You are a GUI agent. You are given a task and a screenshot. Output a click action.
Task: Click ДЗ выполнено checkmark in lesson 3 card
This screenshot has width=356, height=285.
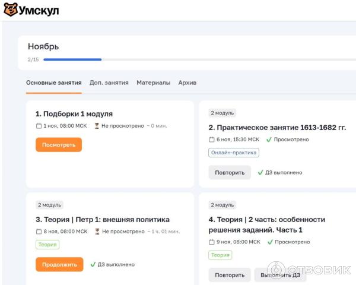coord(93,265)
